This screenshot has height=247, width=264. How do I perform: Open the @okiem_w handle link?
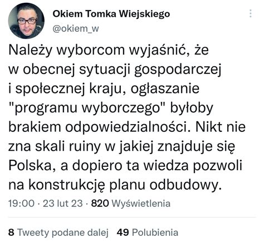[x=76, y=29]
